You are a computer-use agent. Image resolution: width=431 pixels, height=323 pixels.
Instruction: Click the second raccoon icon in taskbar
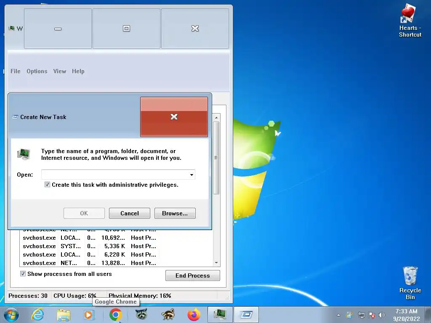(168, 315)
